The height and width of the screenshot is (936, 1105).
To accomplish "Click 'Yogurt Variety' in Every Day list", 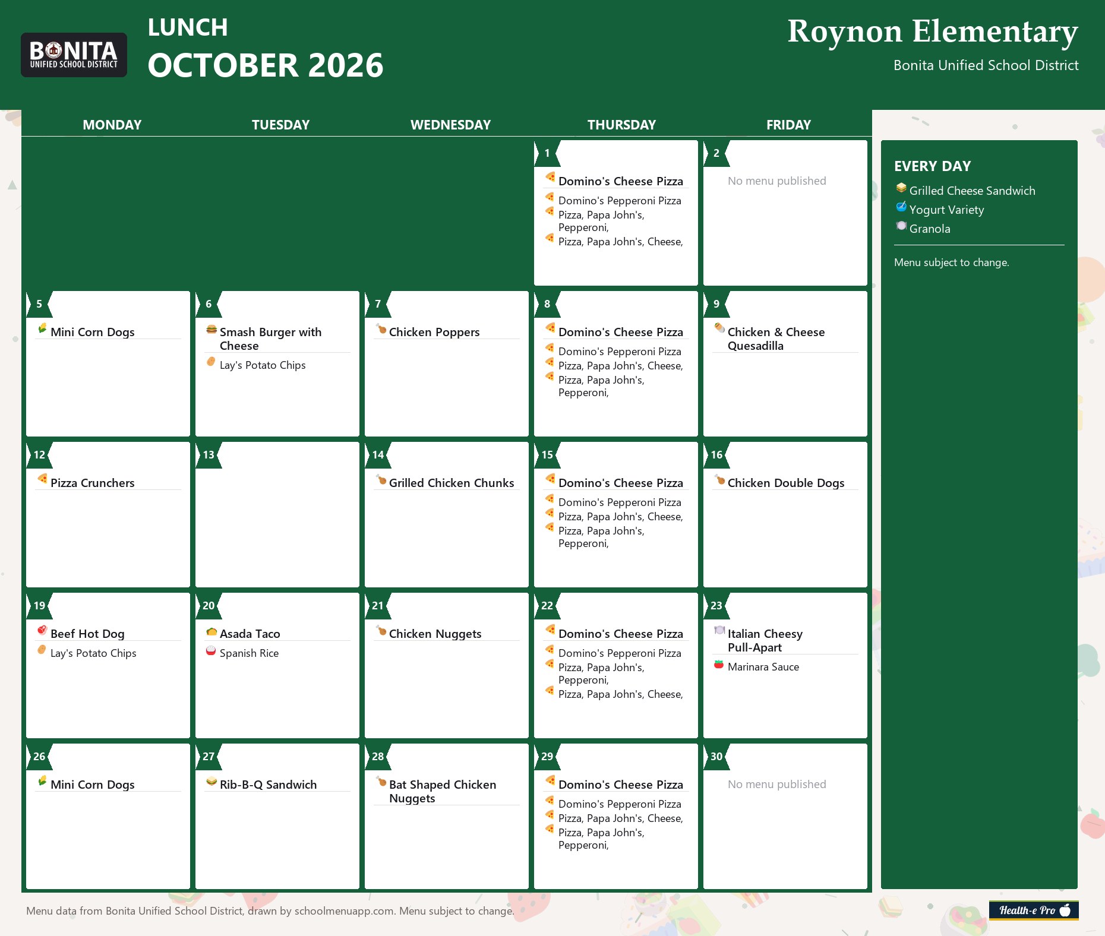I will pyautogui.click(x=946, y=210).
